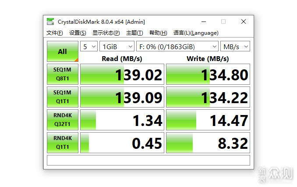Open the test count dropdown showing 5
Screen dimensions: 297x187
pyautogui.click(x=89, y=47)
